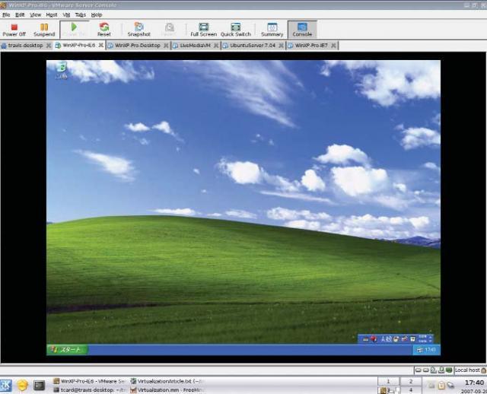The image size is (487, 394).
Task: Reset the virtual machine
Action: pos(104,30)
